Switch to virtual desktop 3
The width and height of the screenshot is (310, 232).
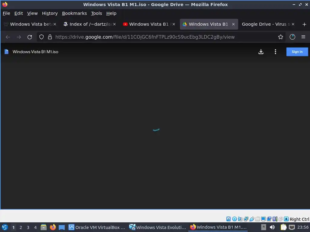tap(28, 227)
